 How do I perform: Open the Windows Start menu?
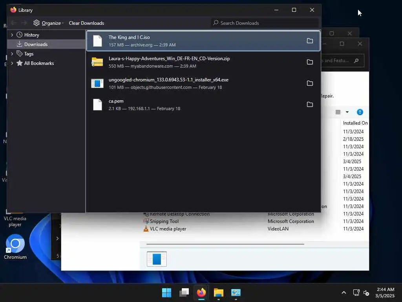[x=166, y=293]
